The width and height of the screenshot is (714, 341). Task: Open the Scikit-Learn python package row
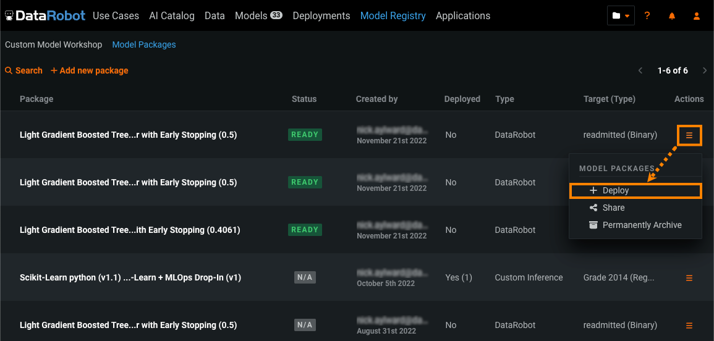130,278
